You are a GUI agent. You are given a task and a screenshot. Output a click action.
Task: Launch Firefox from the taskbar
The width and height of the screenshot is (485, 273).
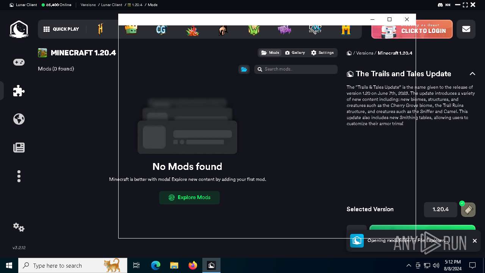[193, 265]
